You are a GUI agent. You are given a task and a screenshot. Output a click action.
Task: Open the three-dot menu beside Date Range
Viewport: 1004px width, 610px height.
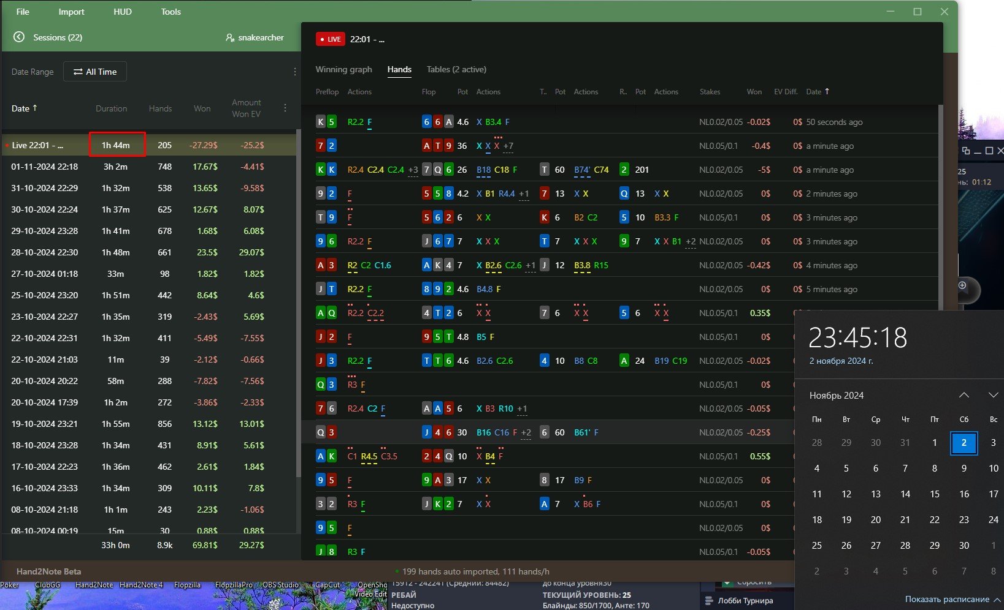point(295,72)
